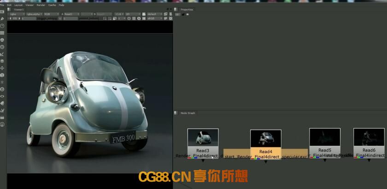The image size is (387, 189).
Task: Open the Deep nodes D icon
Action: pos(2,89)
